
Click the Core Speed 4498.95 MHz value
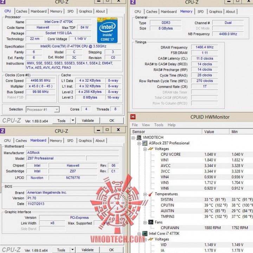click(x=40, y=81)
